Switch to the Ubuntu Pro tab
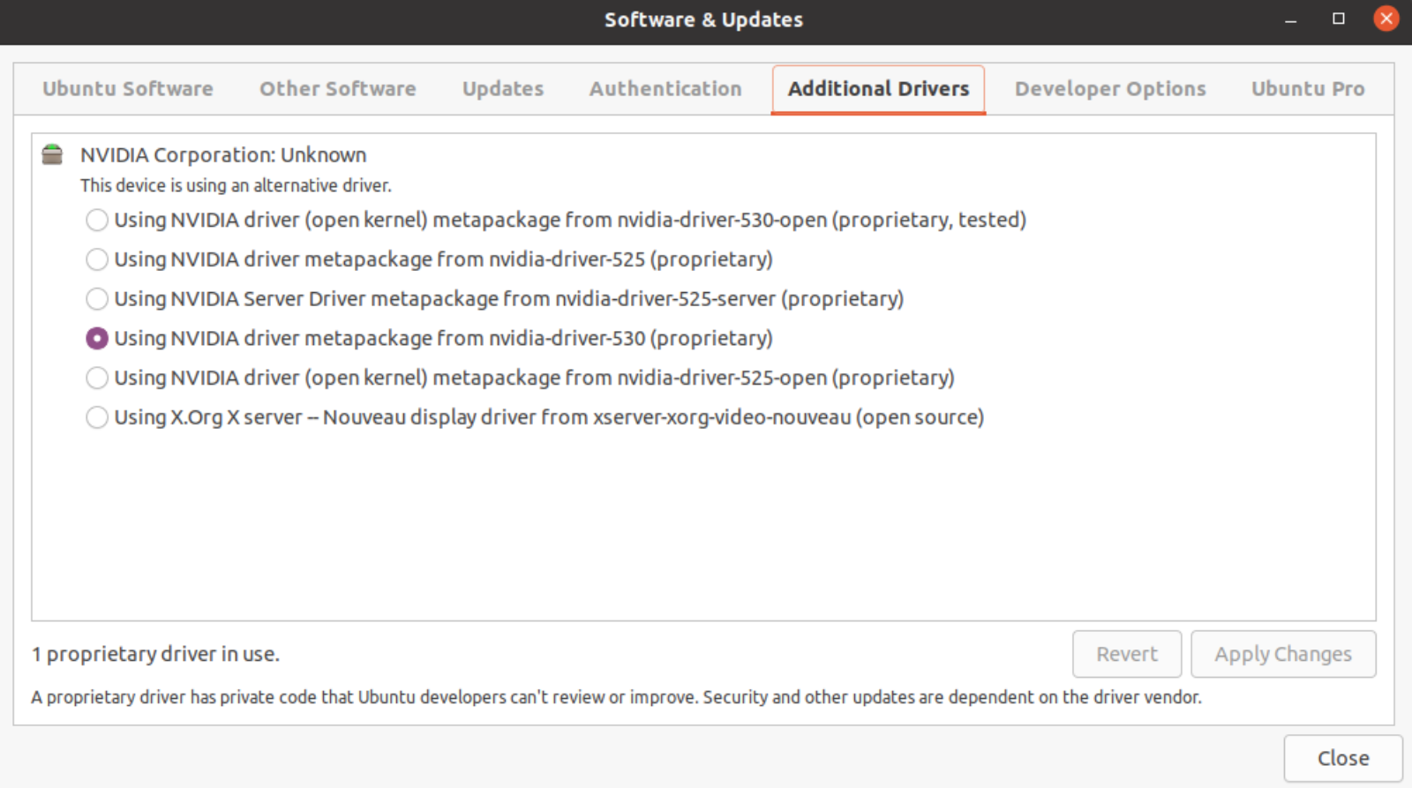This screenshot has height=788, width=1412. tap(1308, 89)
